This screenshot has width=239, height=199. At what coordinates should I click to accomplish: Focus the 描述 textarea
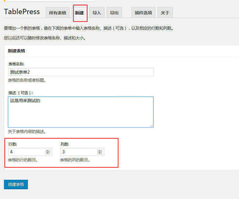(x=81, y=112)
